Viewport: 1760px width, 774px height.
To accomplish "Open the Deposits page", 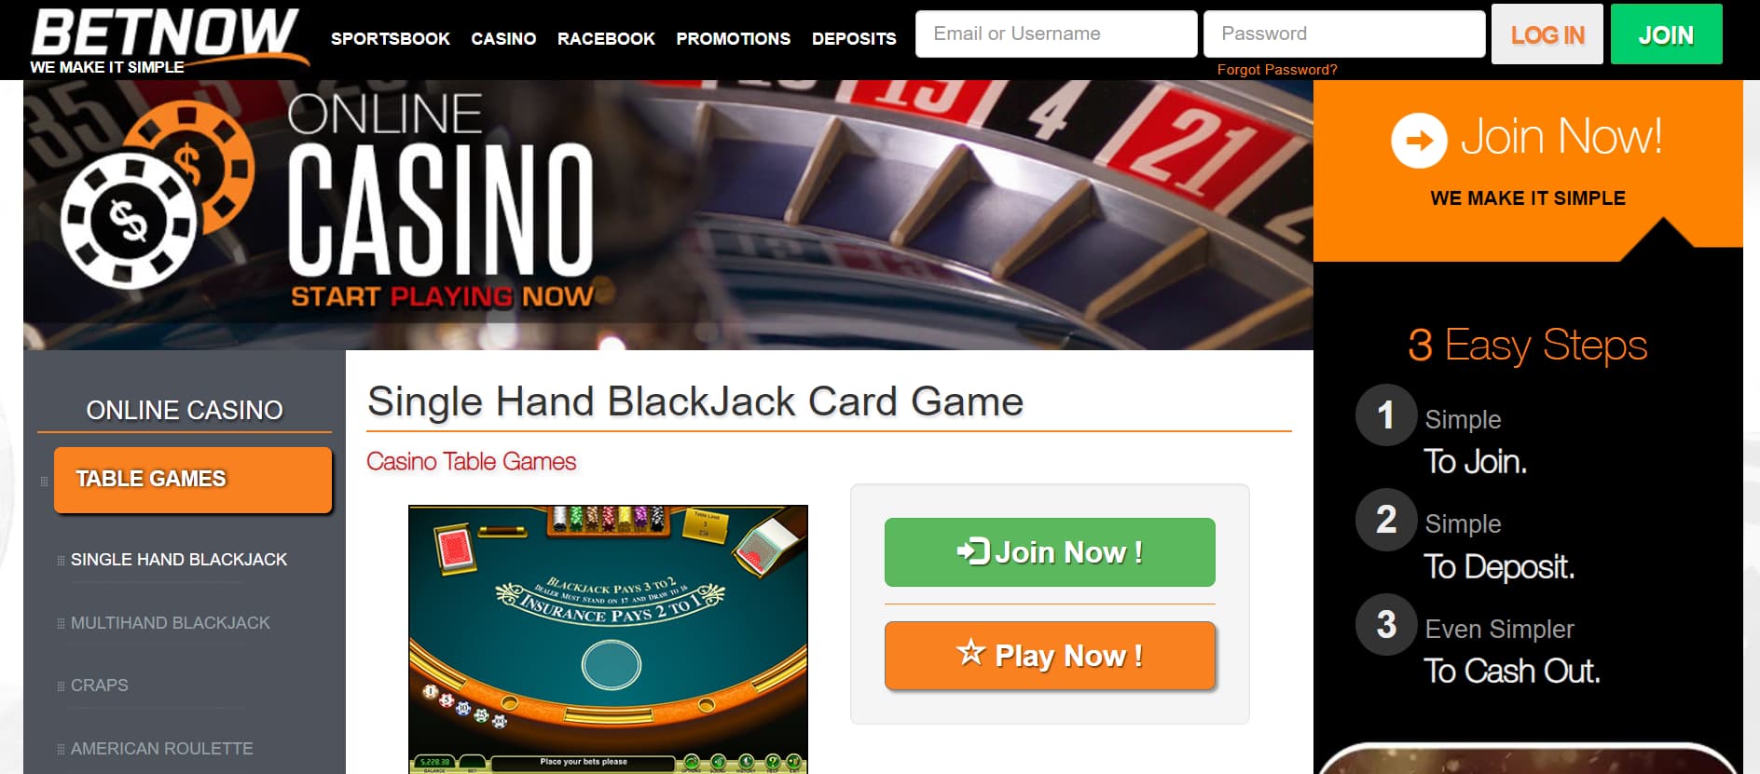I will click(854, 38).
